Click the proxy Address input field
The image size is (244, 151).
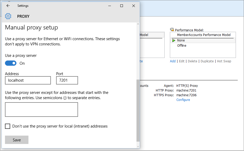[28, 80]
